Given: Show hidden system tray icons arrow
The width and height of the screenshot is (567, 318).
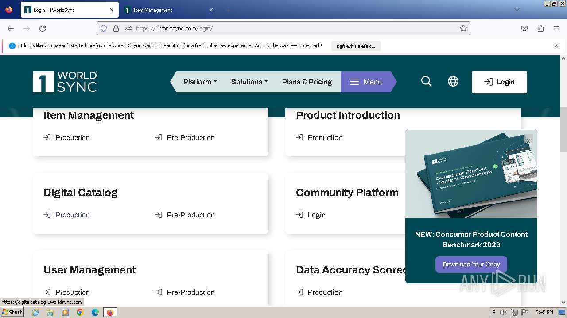Looking at the screenshot, I should click(x=494, y=312).
